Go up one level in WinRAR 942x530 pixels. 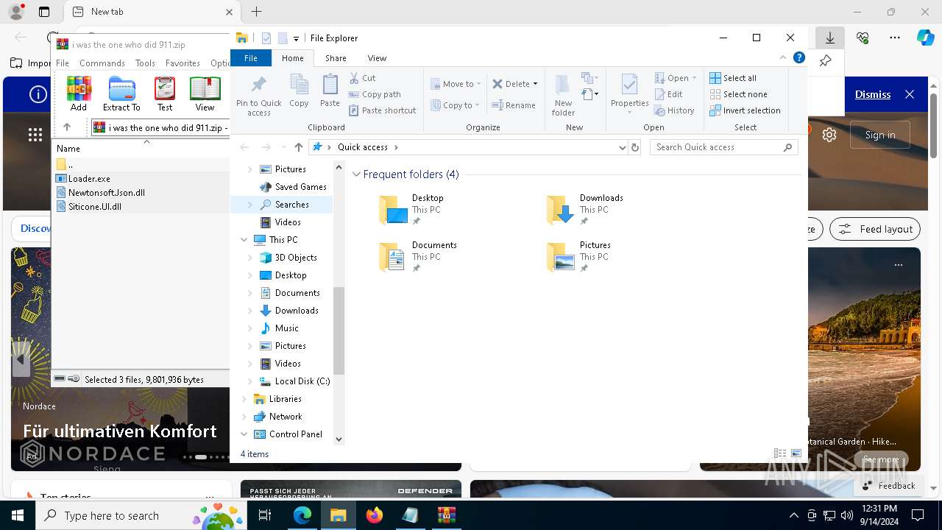(x=67, y=127)
